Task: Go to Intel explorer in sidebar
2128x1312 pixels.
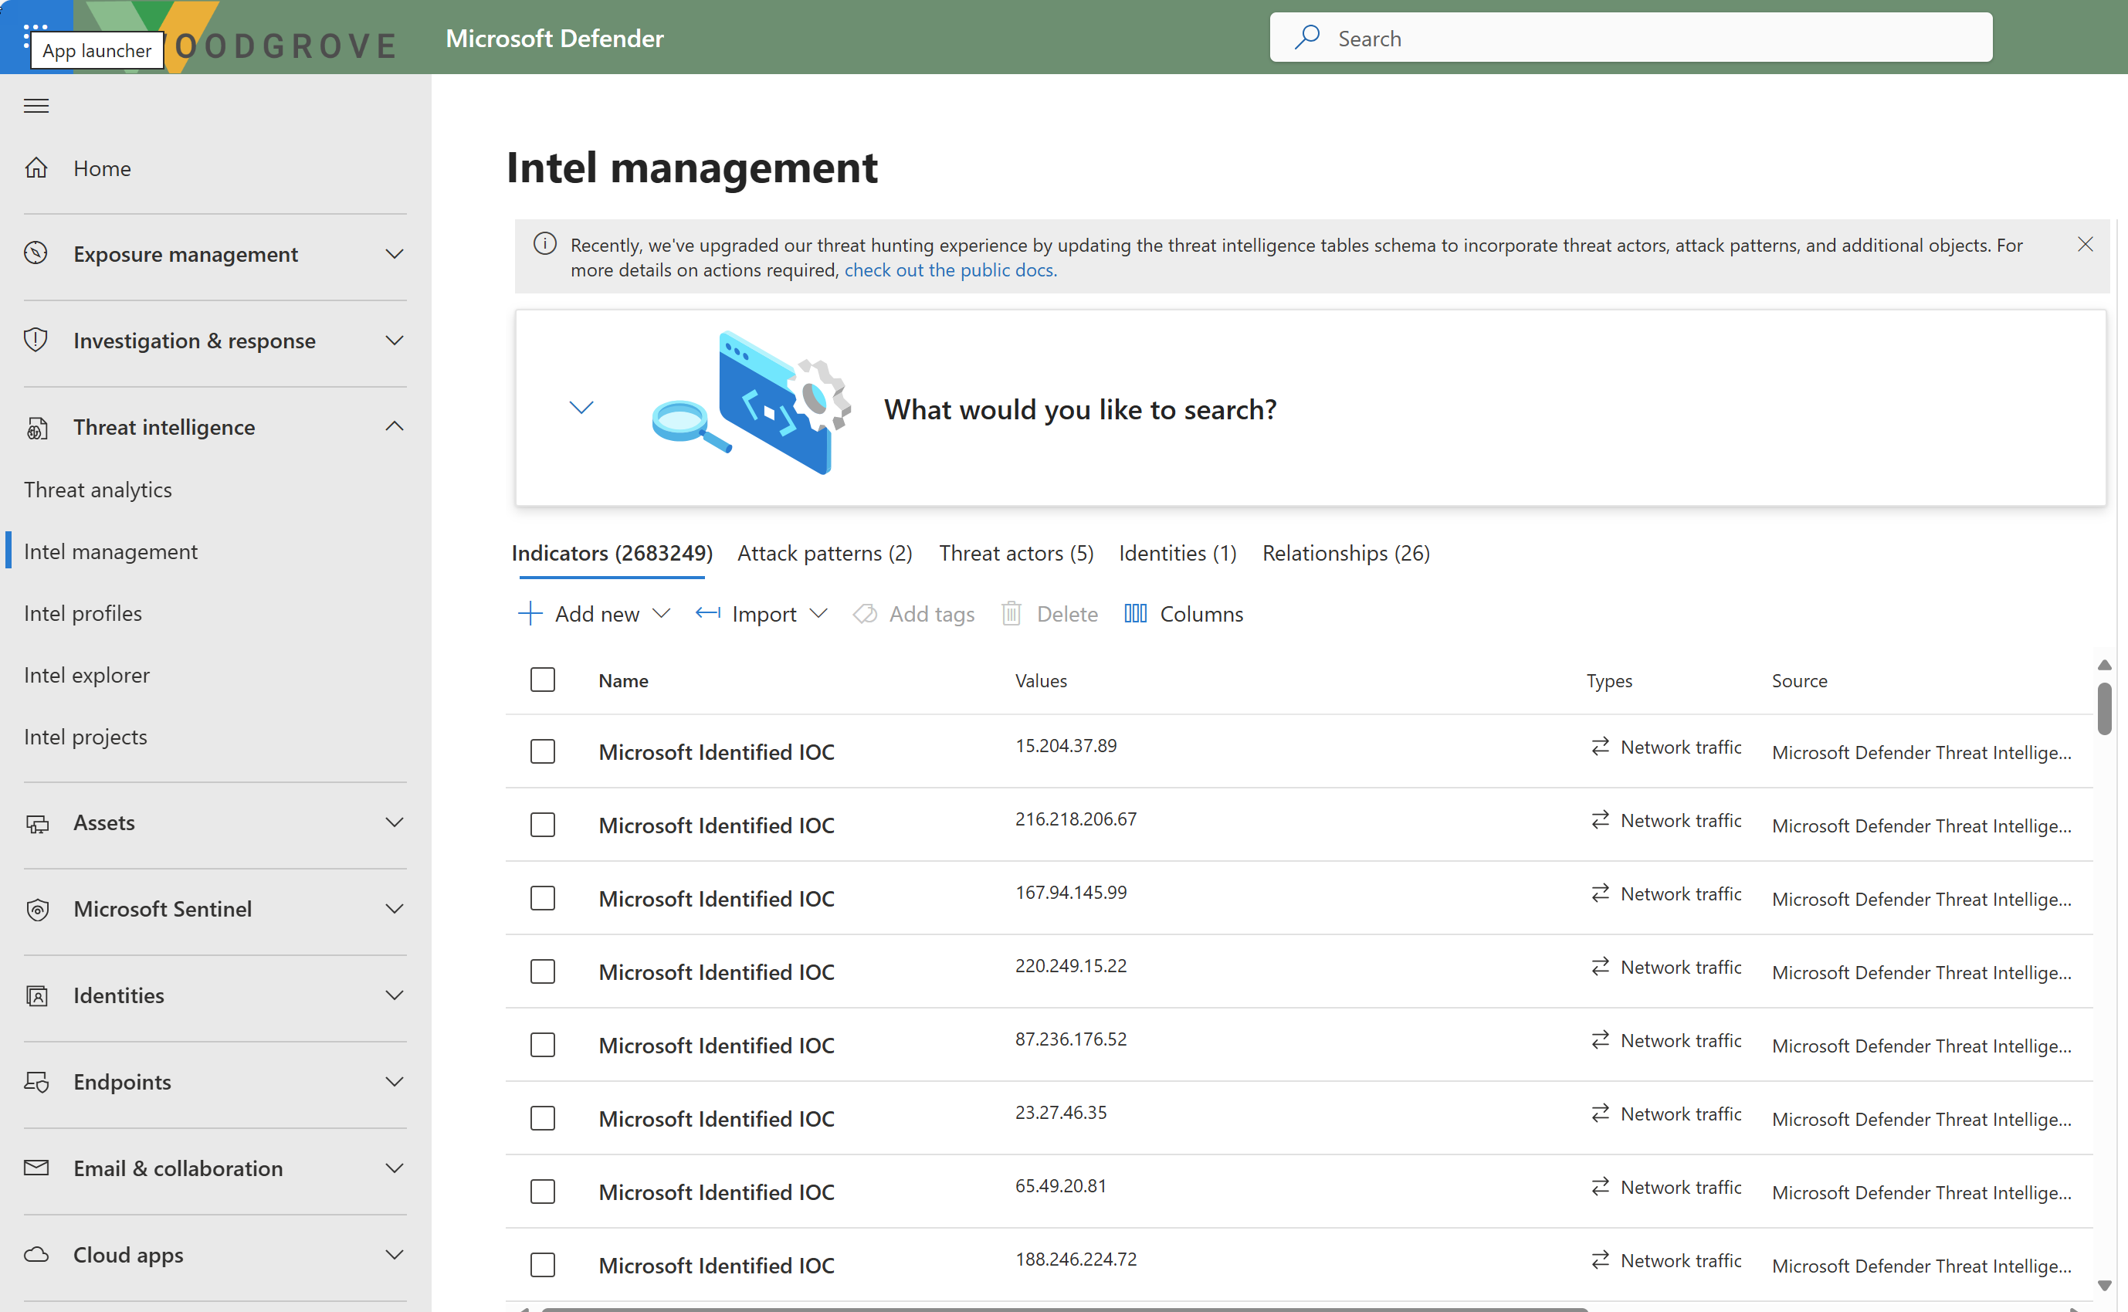Action: [x=86, y=675]
